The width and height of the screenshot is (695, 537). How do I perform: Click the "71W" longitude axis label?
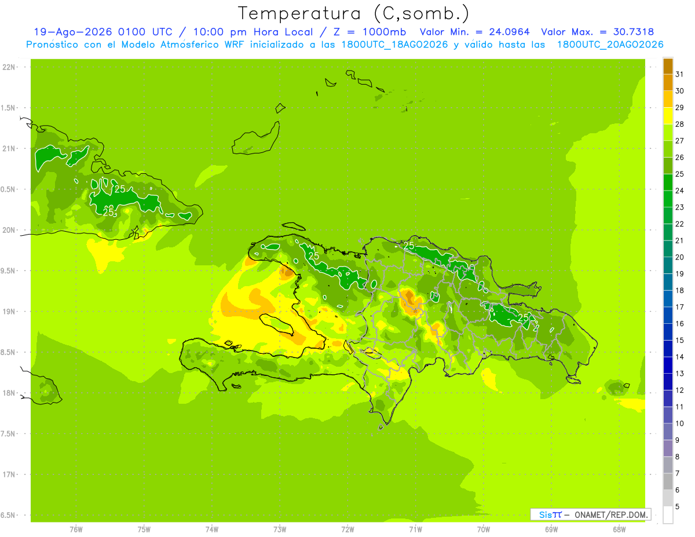tap(415, 529)
